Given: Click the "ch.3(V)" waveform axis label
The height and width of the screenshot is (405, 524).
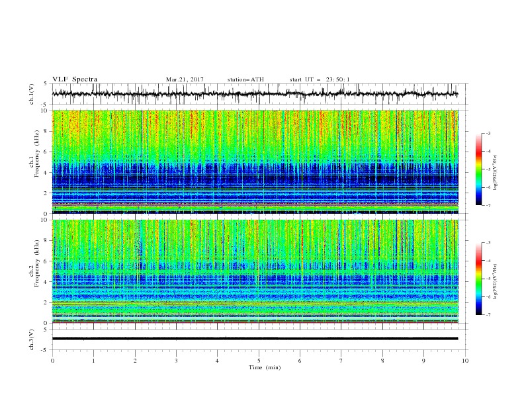Looking at the screenshot, I should 32,339.
